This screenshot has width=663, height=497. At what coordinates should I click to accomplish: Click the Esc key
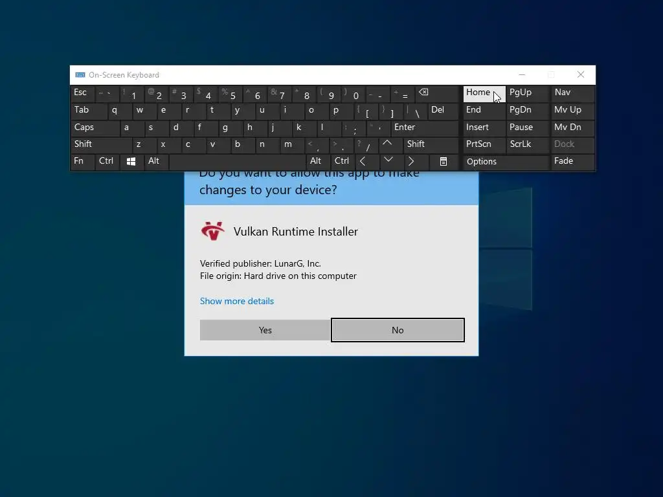click(x=82, y=93)
